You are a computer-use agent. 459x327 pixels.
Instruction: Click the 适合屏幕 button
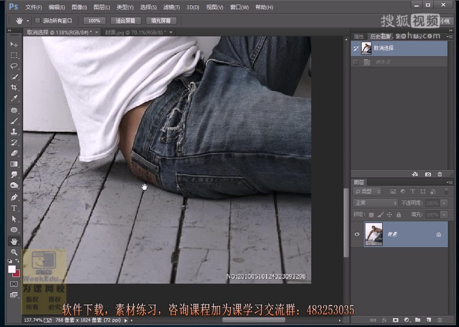(126, 21)
